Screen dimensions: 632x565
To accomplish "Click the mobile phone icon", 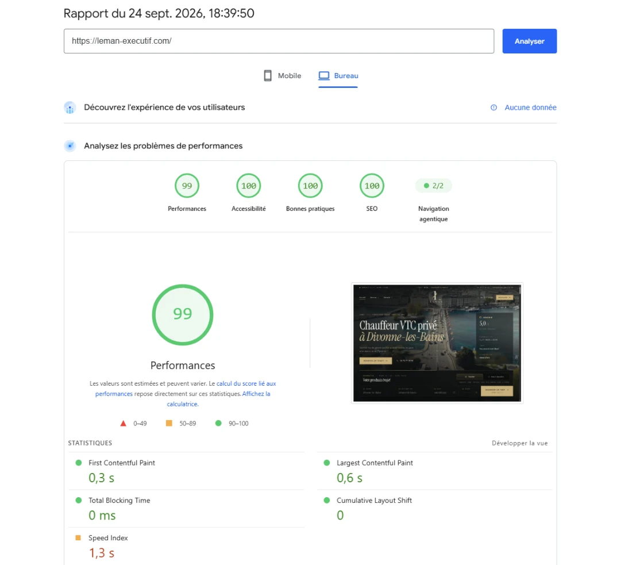I will pyautogui.click(x=268, y=76).
